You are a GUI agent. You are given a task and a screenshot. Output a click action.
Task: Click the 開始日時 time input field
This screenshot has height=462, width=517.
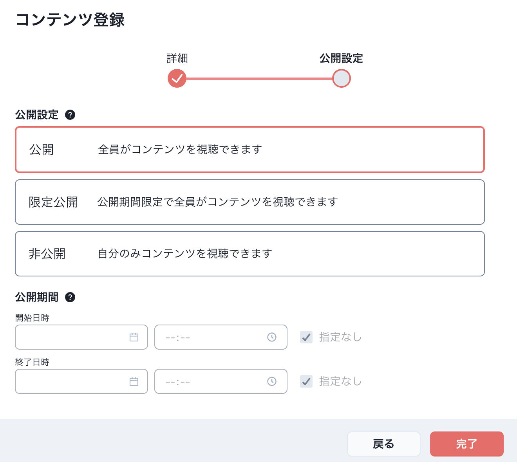pos(221,337)
